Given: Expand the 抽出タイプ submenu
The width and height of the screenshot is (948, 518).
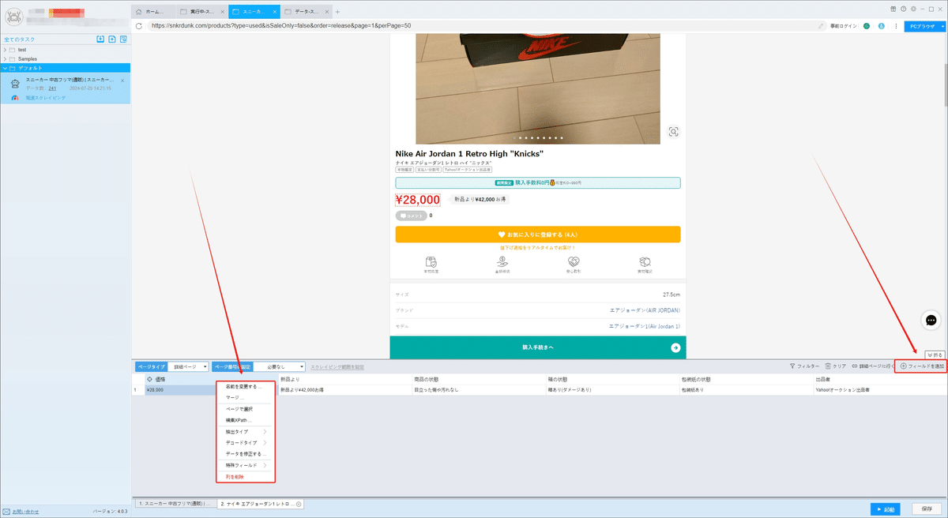Looking at the screenshot, I should (246, 432).
